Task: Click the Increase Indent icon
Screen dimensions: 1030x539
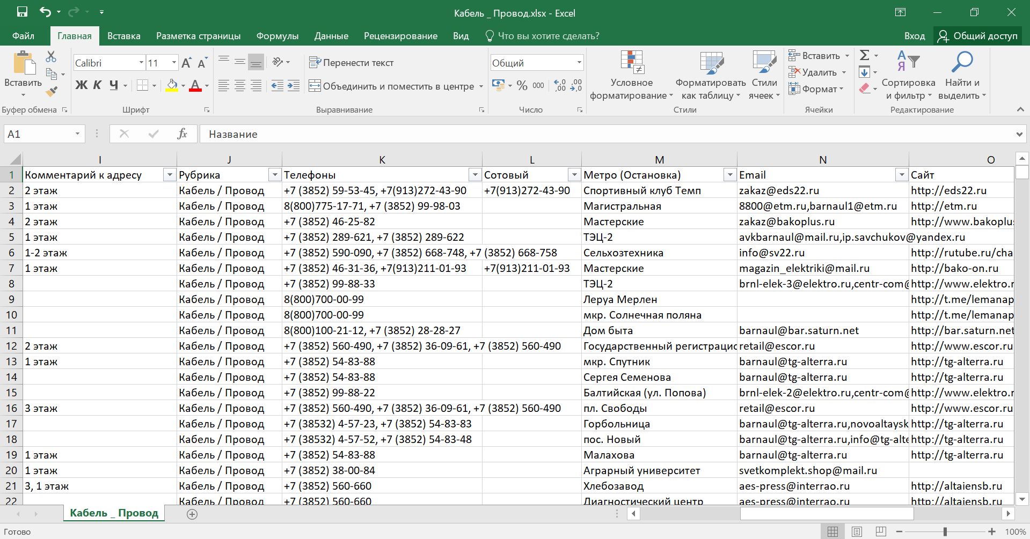Action: point(294,86)
